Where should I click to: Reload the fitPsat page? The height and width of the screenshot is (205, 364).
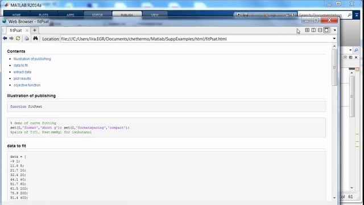coord(18,38)
